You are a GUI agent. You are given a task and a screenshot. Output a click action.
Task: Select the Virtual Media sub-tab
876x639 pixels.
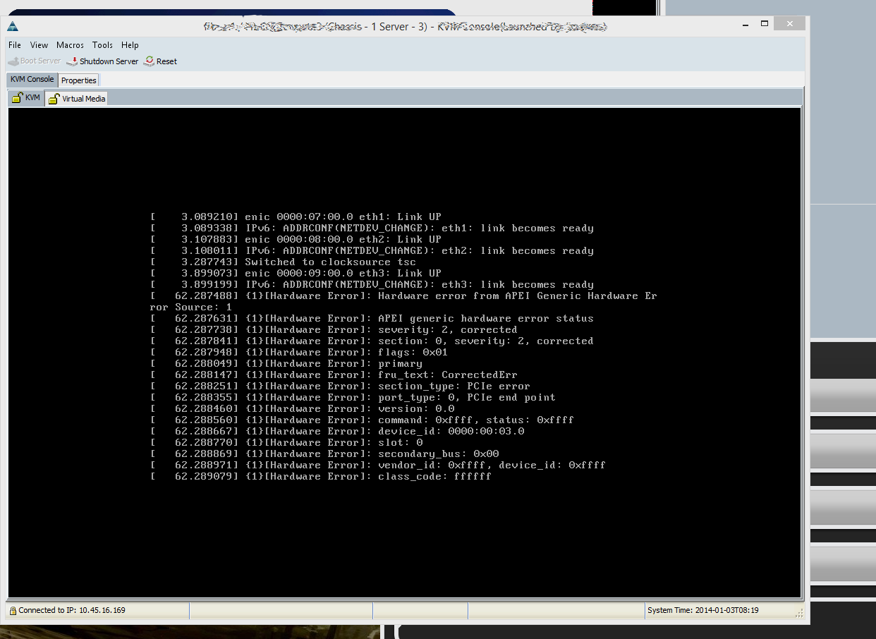point(77,99)
